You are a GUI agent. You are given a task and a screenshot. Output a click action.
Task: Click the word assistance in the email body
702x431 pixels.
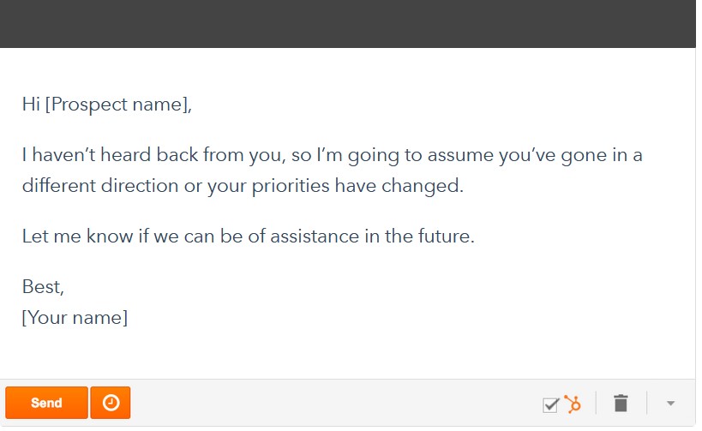[315, 236]
